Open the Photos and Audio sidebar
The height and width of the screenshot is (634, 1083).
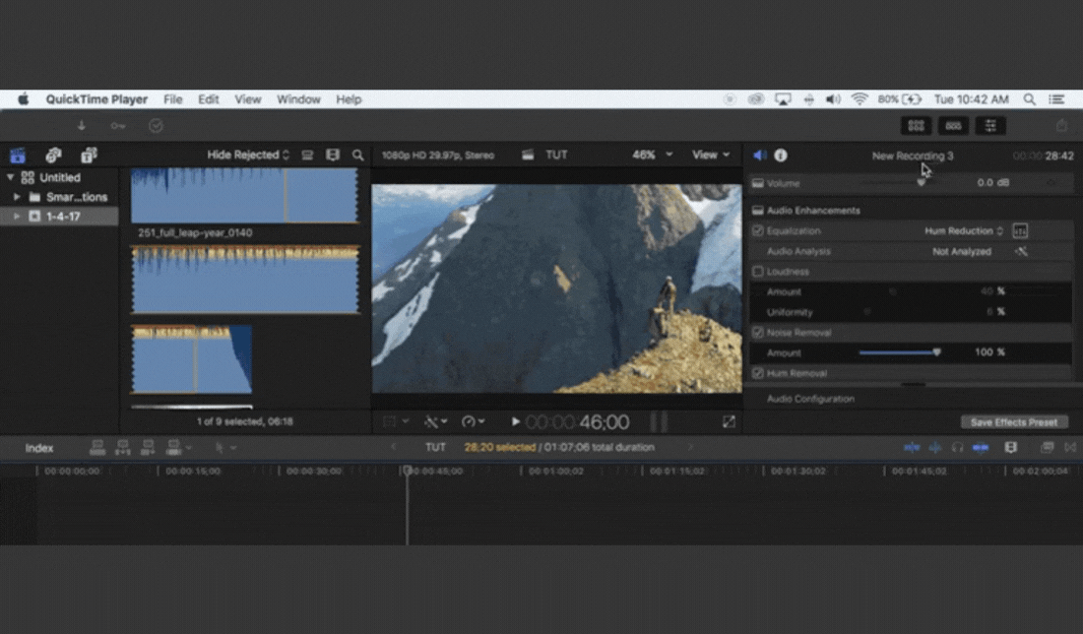coord(53,156)
